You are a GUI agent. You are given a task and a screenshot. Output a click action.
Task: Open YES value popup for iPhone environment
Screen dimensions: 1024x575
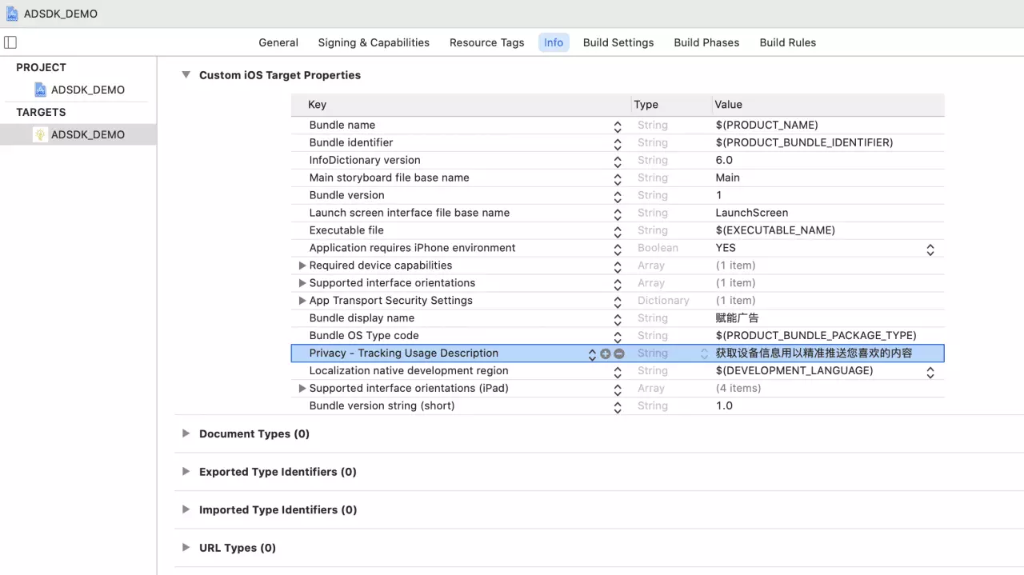(x=930, y=250)
